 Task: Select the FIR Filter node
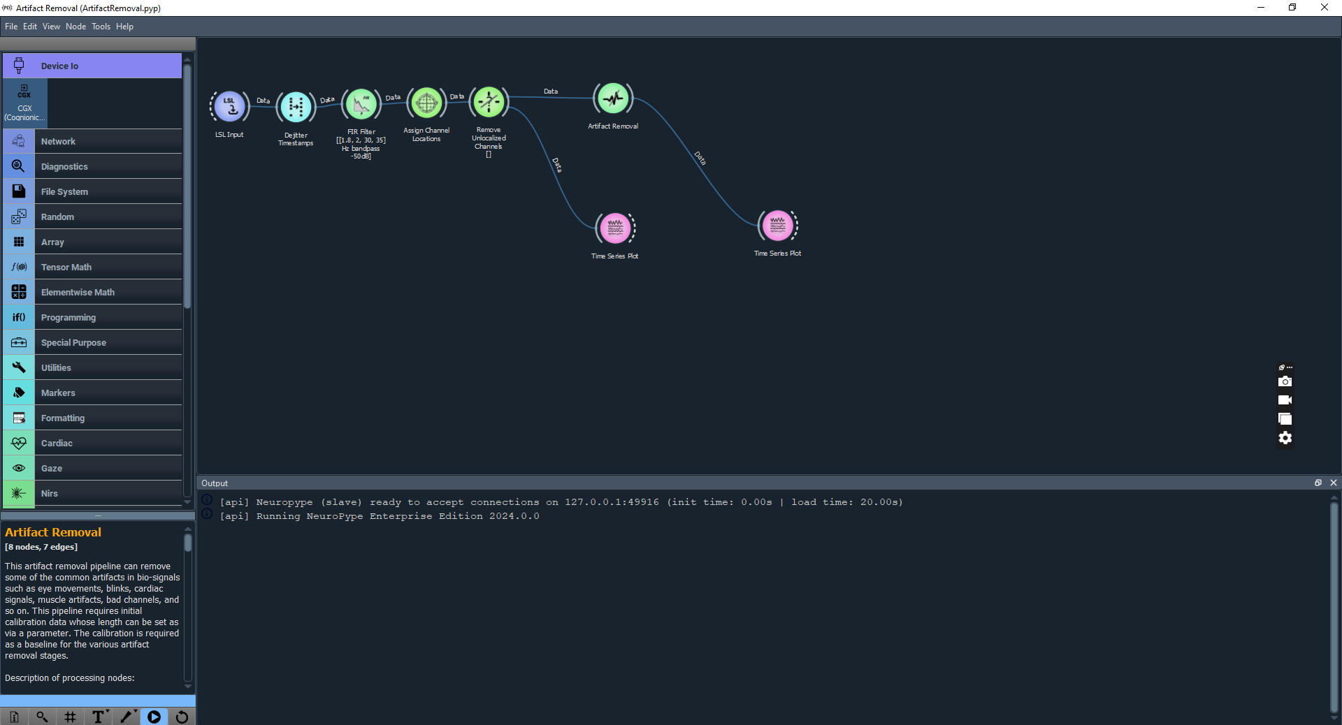[361, 105]
